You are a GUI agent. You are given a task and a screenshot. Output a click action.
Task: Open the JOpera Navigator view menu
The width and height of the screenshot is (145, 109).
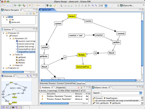(x=37, y=13)
